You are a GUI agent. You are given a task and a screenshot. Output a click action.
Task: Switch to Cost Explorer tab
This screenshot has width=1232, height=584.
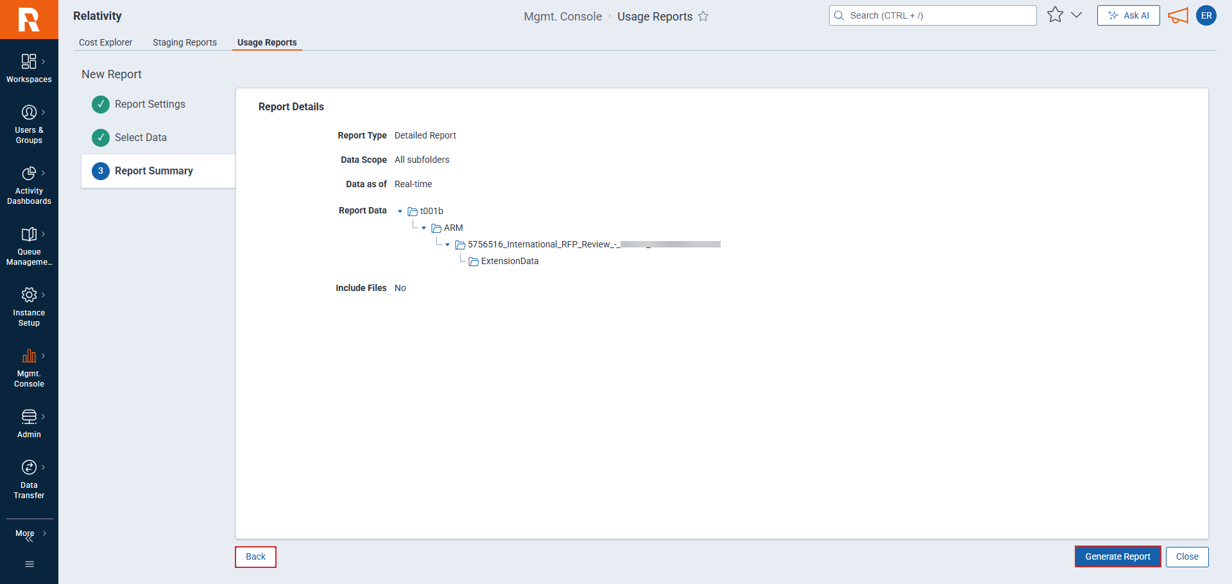click(x=105, y=42)
